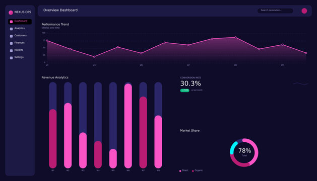
Task: Select the W8 revenue bar
Action: [158, 142]
